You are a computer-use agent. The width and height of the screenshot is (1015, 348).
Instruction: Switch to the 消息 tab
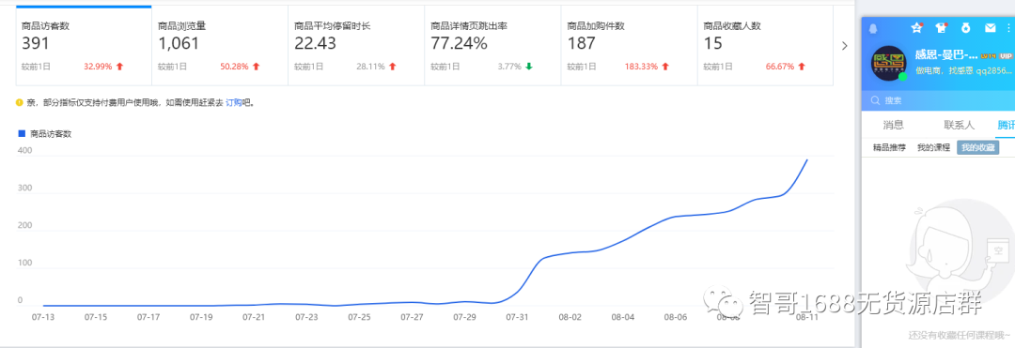(894, 126)
